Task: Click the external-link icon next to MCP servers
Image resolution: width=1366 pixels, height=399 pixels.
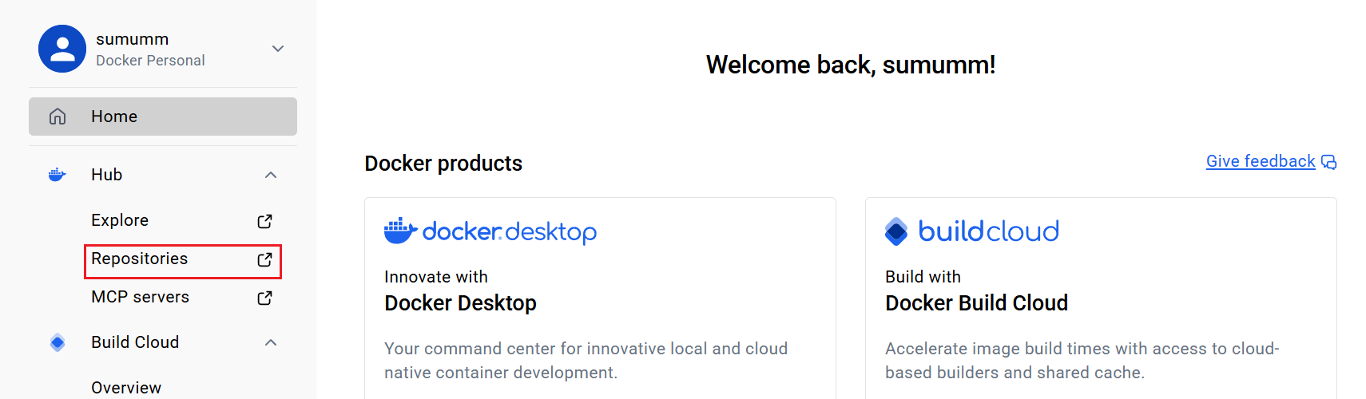Action: [264, 298]
